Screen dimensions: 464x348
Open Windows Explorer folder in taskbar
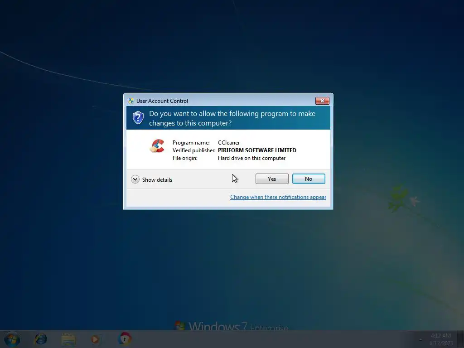point(68,339)
